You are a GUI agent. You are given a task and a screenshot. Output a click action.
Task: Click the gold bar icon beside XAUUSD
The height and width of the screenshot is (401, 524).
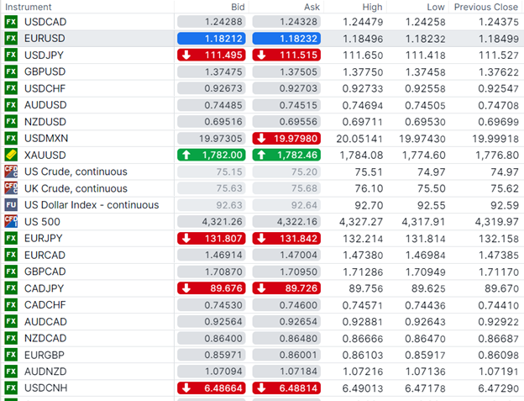tap(11, 155)
